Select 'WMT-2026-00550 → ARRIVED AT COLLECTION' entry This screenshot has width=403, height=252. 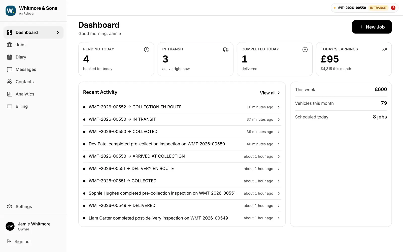pos(182,156)
